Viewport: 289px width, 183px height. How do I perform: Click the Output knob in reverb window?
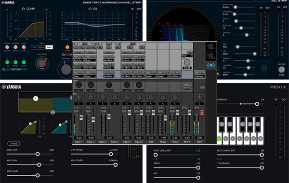click(281, 70)
